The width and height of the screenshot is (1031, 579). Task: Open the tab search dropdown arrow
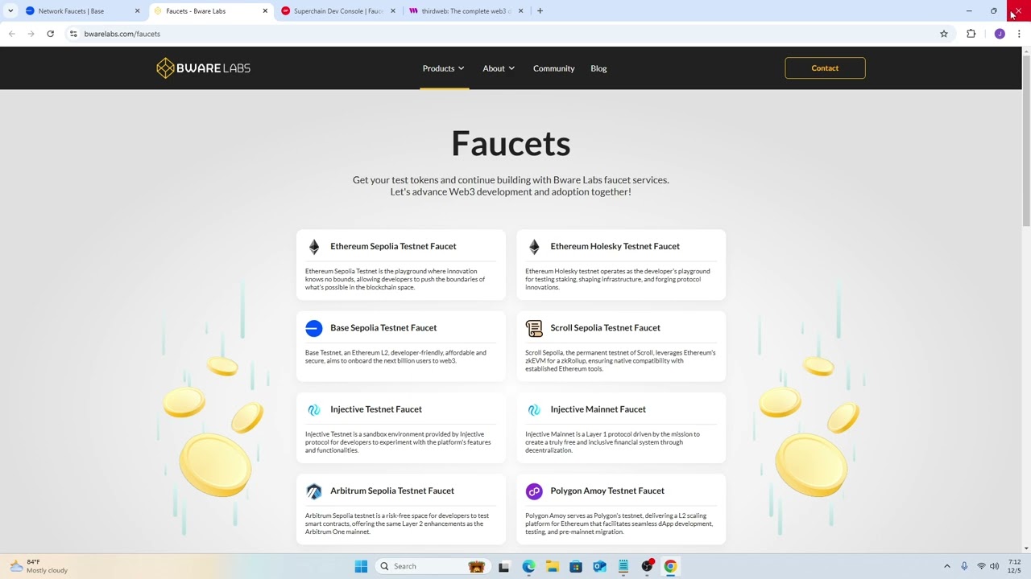[x=10, y=11]
